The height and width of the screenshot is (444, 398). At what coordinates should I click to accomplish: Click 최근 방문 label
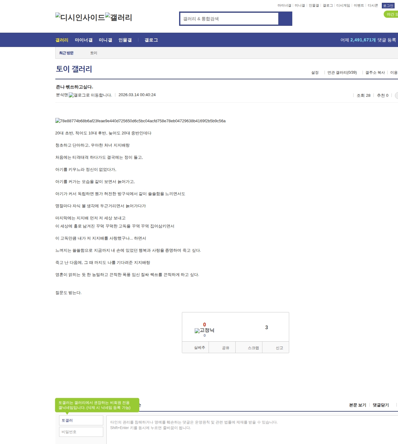pyautogui.click(x=66, y=53)
